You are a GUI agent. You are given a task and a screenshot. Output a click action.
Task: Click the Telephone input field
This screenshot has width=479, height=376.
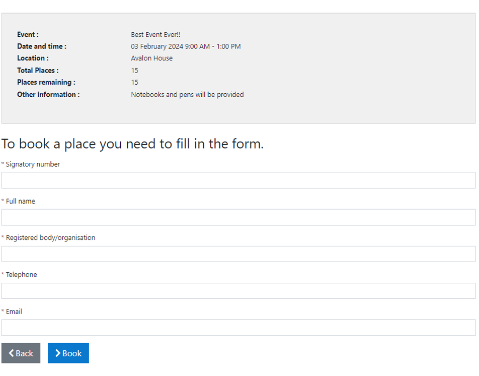click(238, 291)
